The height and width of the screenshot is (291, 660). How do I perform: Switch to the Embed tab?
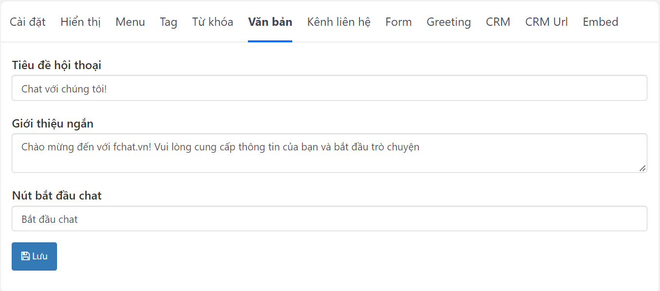[x=601, y=22]
